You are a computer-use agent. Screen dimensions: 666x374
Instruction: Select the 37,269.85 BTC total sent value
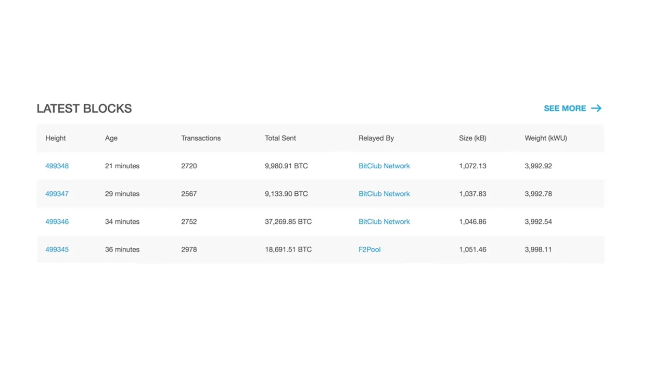pos(288,222)
